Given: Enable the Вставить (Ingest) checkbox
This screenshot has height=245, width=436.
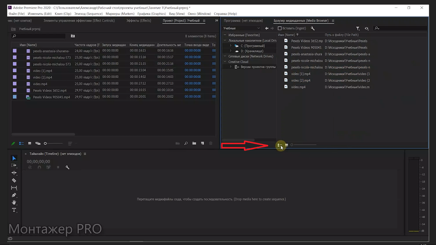Looking at the screenshot, I should click(x=280, y=28).
